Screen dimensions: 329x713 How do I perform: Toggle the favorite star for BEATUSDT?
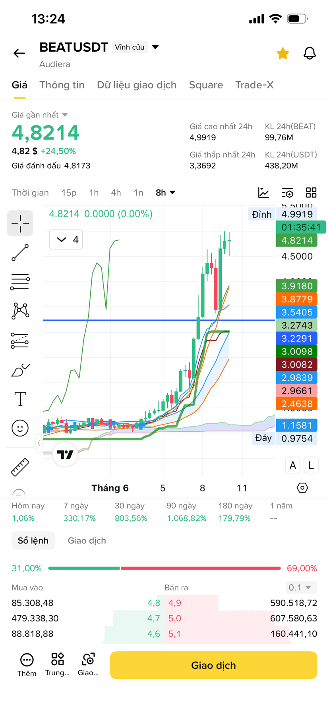(x=283, y=53)
